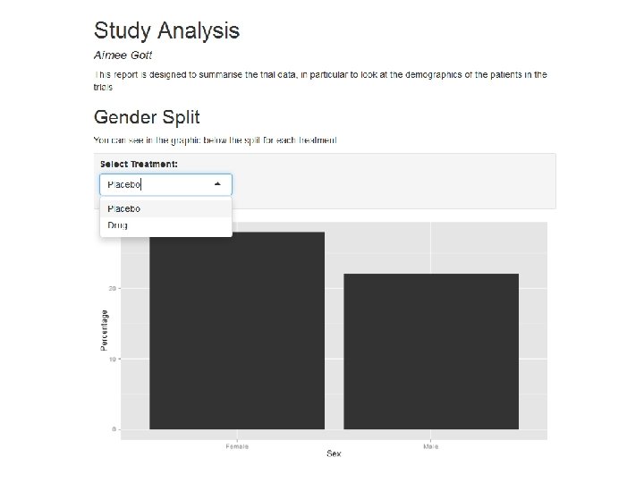Click the Sex x-axis label
The image size is (644, 483).
point(334,453)
